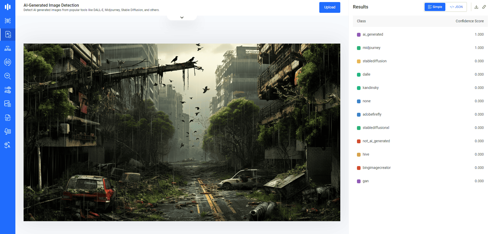Select the gan class label
The height and width of the screenshot is (234, 492).
click(366, 181)
